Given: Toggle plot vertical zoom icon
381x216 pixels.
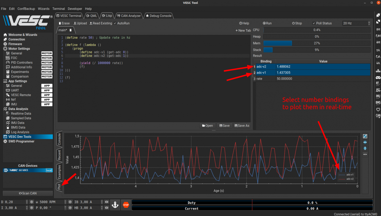Looking at the screenshot, I should 365,148.
